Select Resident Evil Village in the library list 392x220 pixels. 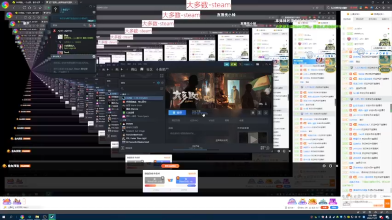(135, 131)
